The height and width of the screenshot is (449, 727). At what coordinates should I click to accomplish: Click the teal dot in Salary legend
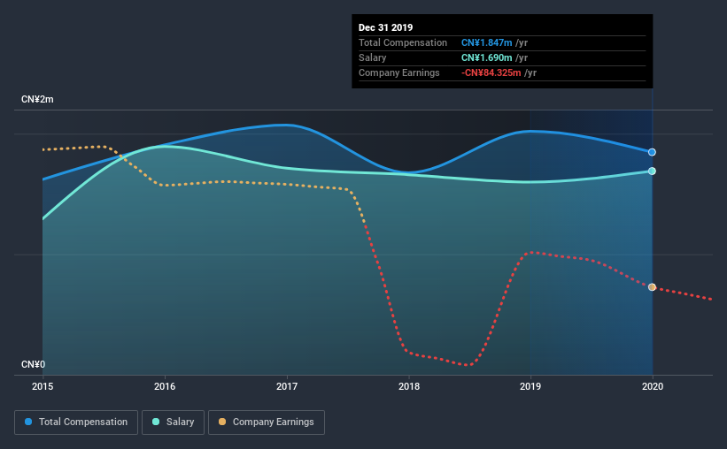(156, 422)
